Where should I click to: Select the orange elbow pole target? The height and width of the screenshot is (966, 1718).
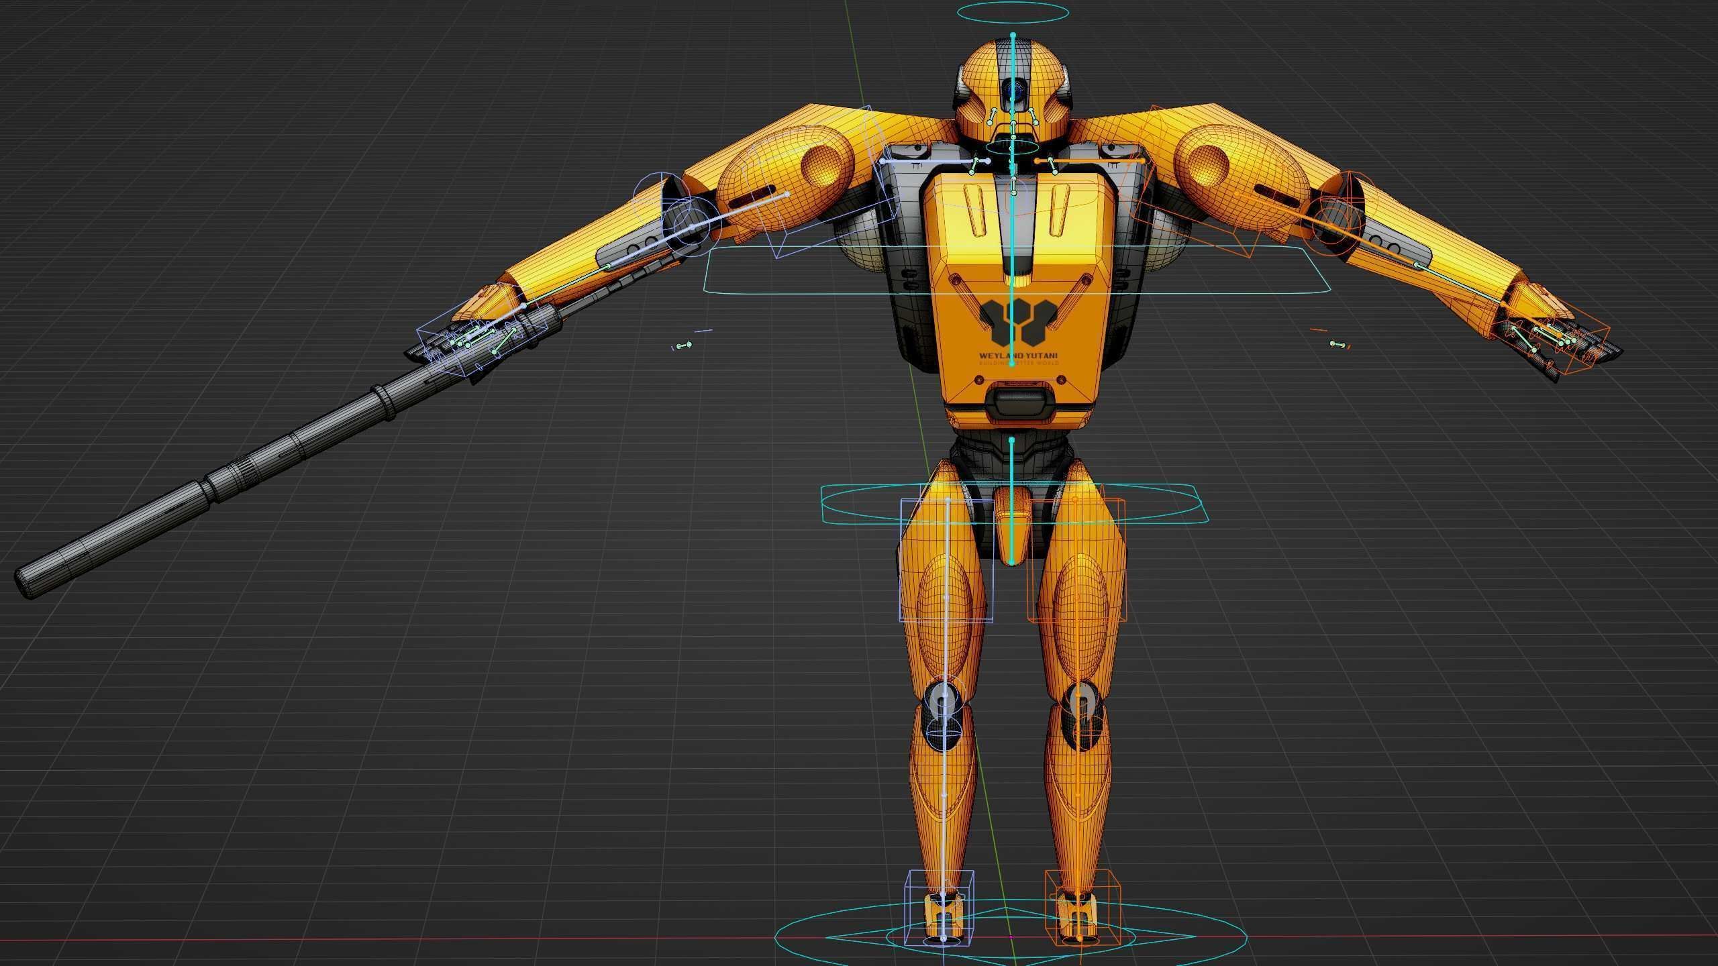(1338, 344)
